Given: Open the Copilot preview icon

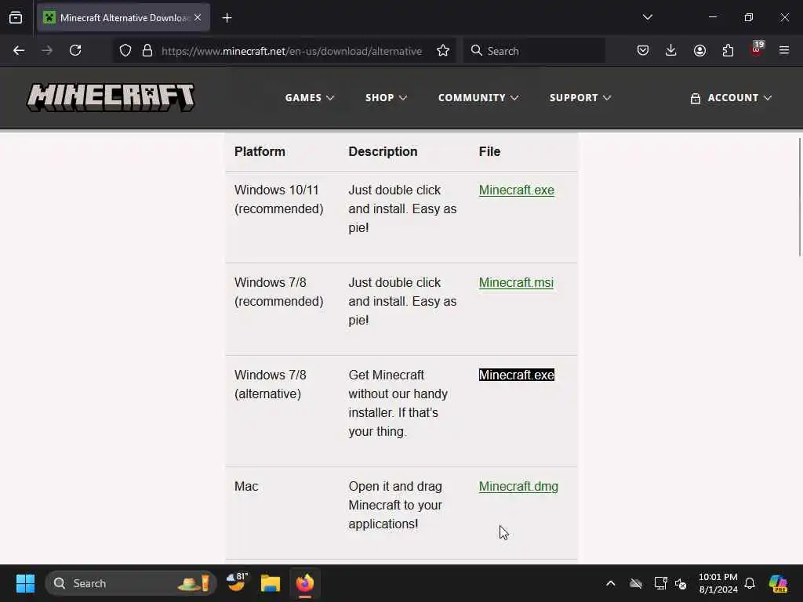Looking at the screenshot, I should click(x=777, y=583).
